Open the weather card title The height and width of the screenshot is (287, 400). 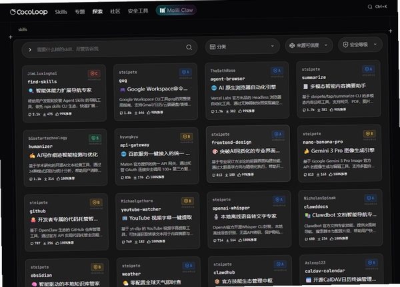pyautogui.click(x=131, y=274)
